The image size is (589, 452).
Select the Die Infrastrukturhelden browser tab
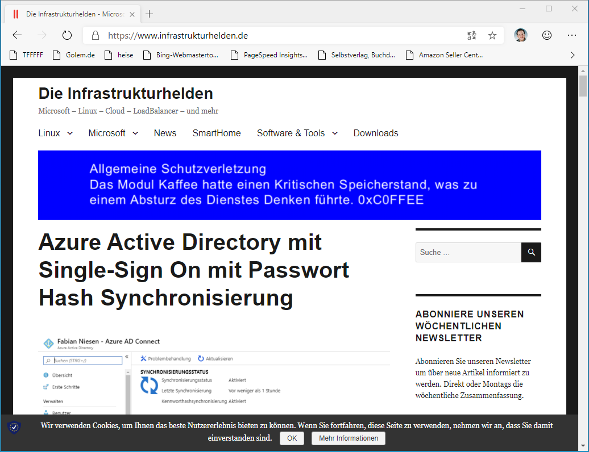[73, 14]
